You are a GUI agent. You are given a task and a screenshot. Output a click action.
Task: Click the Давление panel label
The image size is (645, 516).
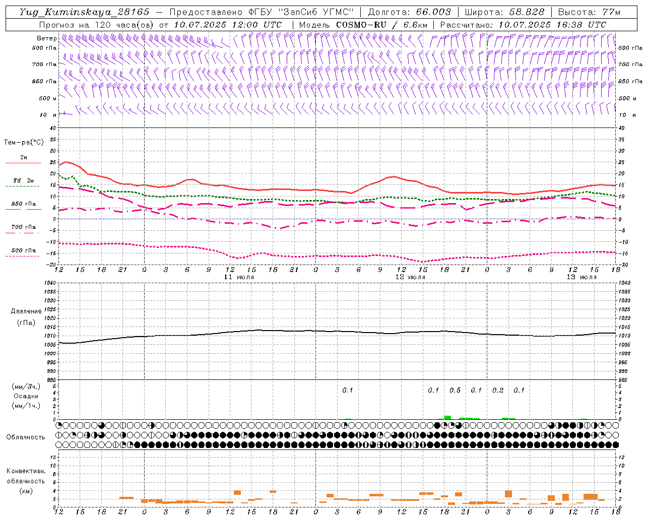(x=25, y=311)
